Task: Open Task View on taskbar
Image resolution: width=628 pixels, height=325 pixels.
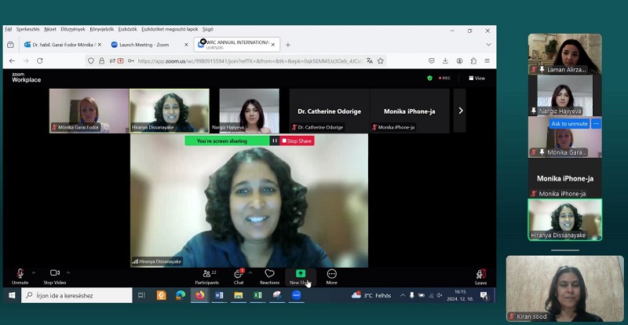Action: click(x=141, y=295)
